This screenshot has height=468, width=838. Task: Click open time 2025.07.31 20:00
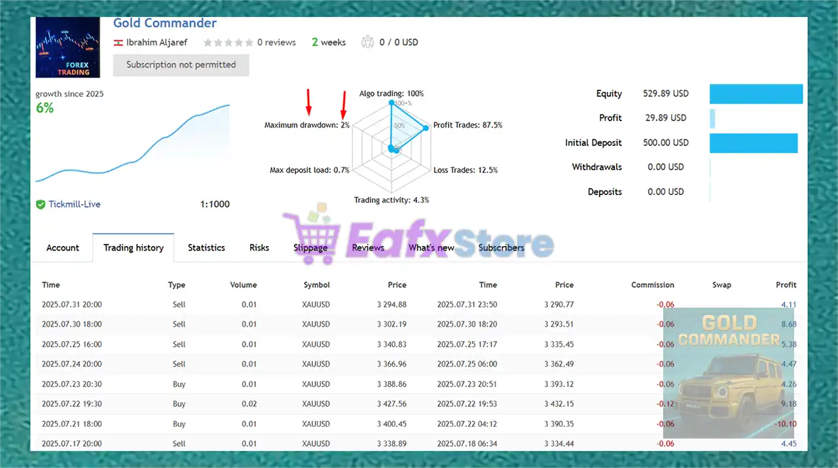click(x=72, y=304)
